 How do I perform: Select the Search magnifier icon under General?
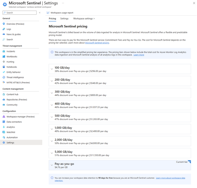4,39
